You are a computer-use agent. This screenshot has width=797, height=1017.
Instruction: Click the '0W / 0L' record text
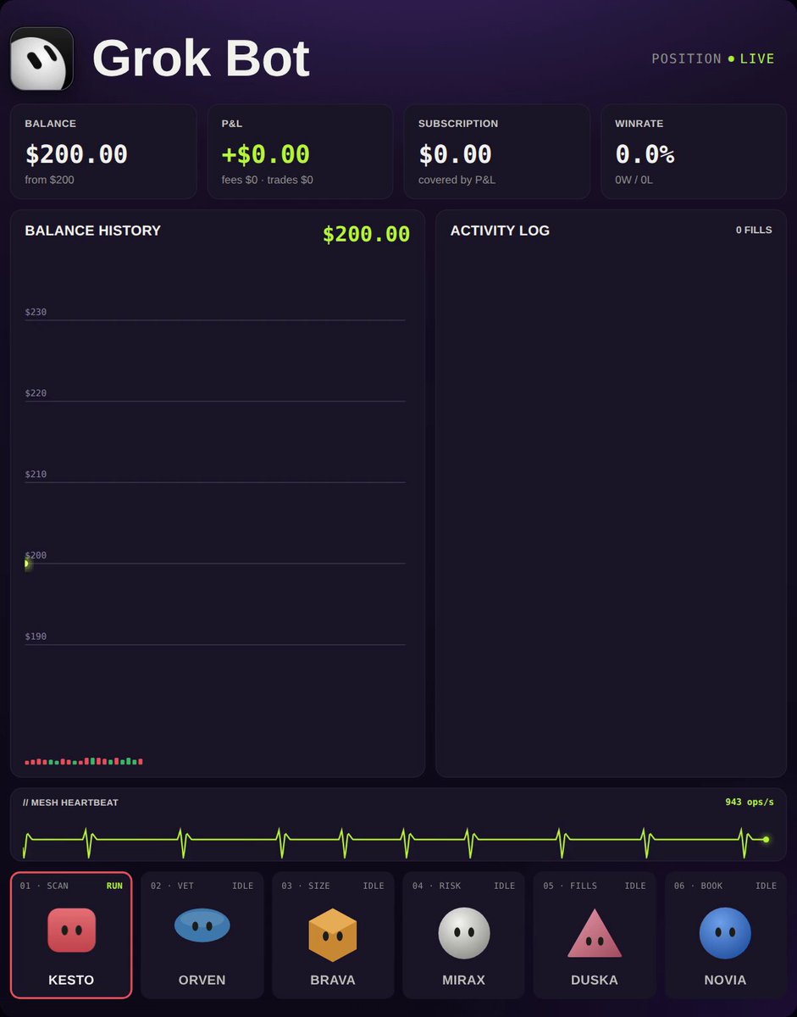tap(634, 180)
